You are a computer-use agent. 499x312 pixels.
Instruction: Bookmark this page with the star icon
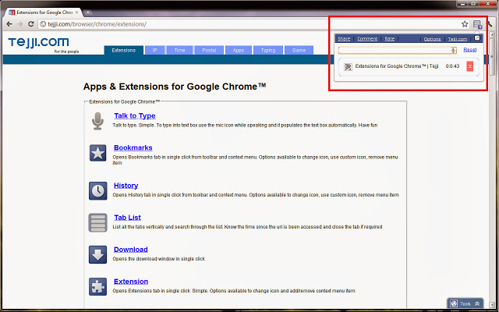(x=465, y=24)
